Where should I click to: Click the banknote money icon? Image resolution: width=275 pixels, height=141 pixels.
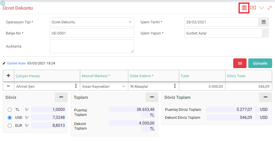pos(253,8)
